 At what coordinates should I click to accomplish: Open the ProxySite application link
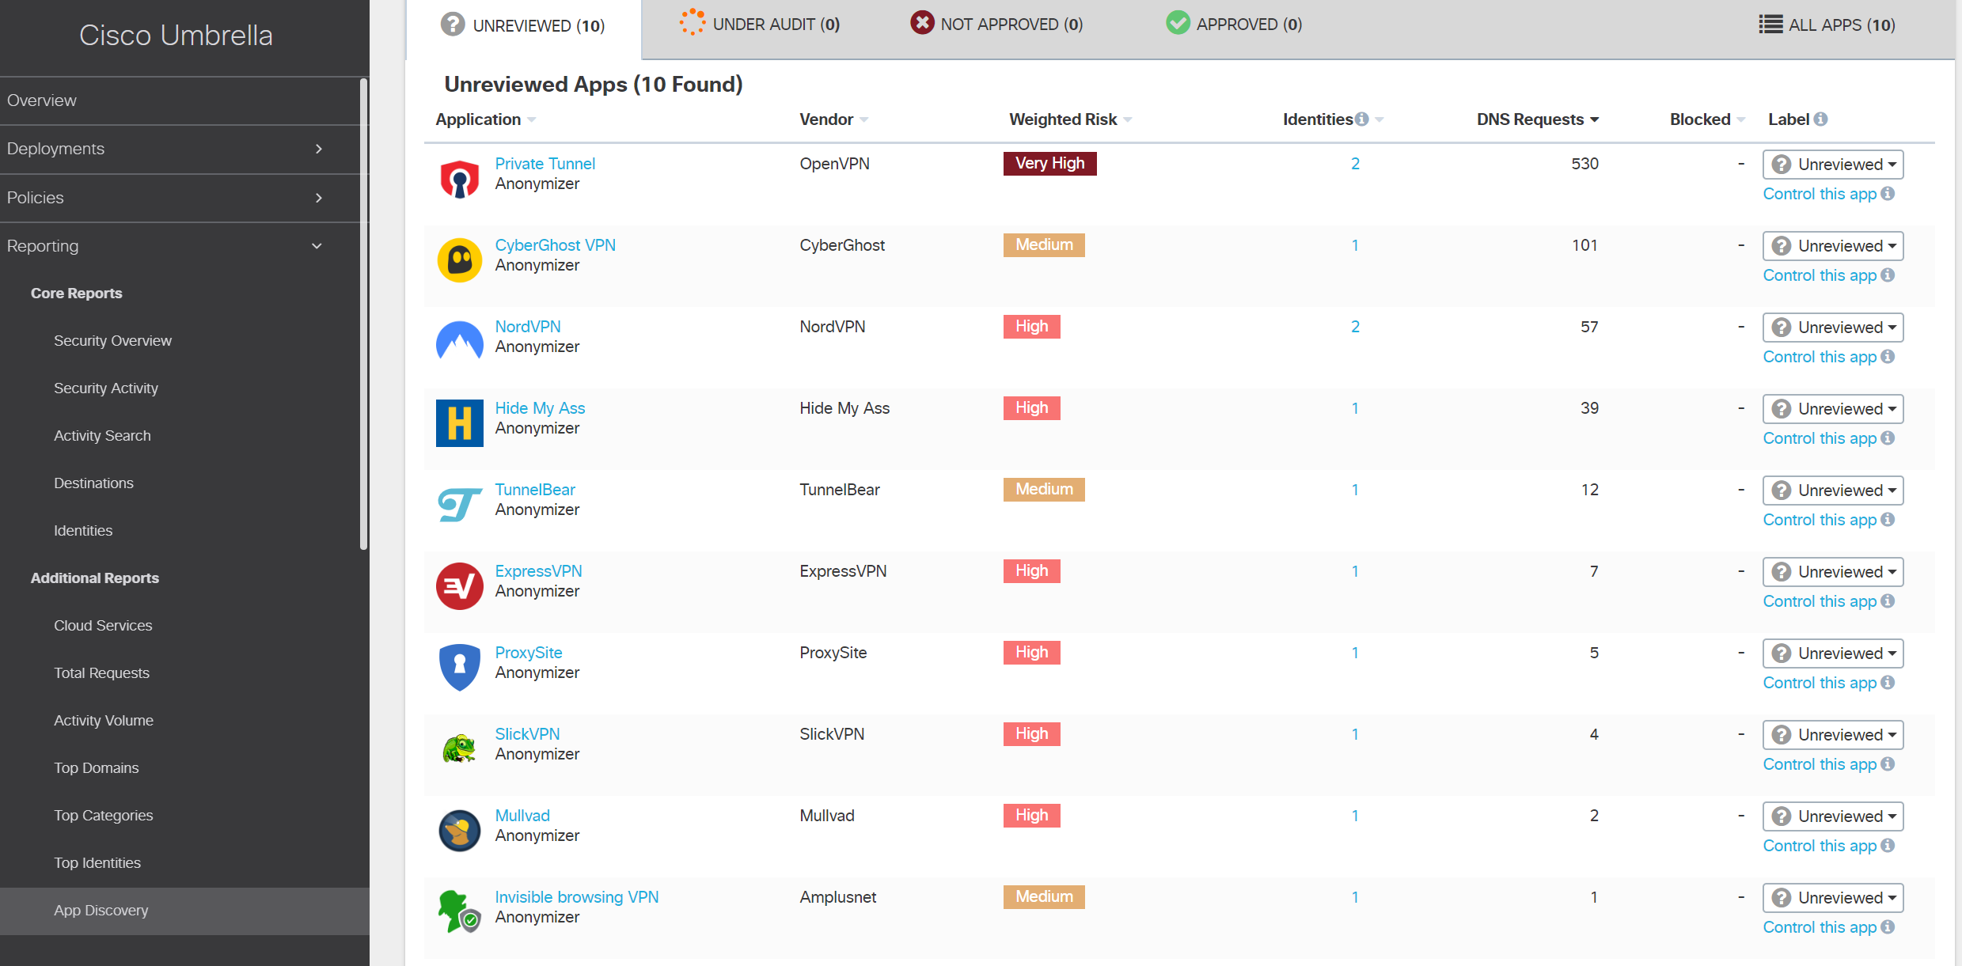528,653
